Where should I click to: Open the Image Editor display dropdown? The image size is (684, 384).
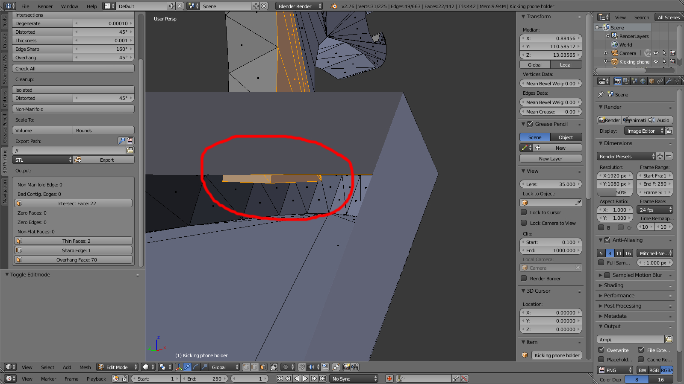(645, 131)
